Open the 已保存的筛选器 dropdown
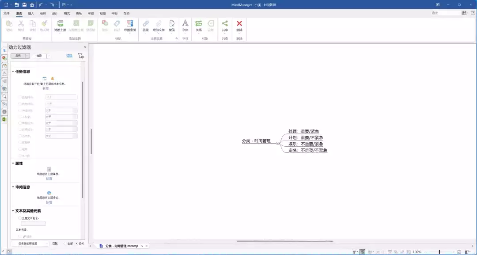This screenshot has height=255, width=477. pyautogui.click(x=30, y=244)
